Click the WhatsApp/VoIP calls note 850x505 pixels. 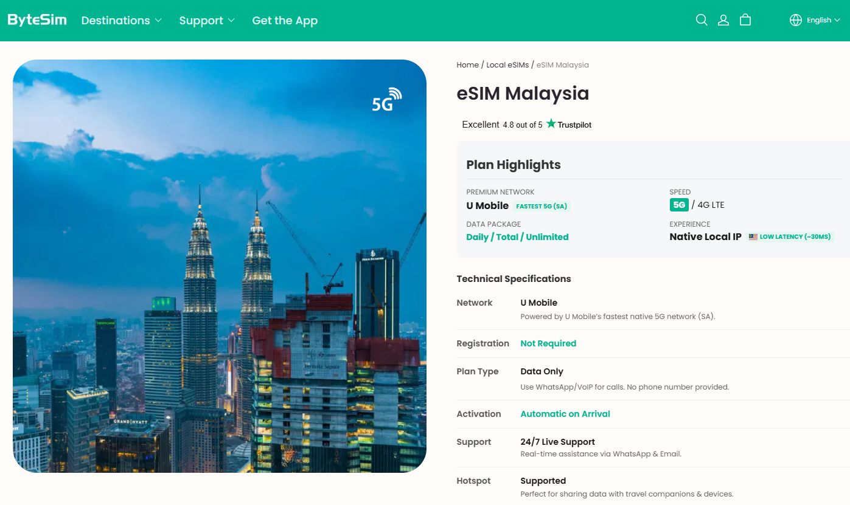[625, 387]
